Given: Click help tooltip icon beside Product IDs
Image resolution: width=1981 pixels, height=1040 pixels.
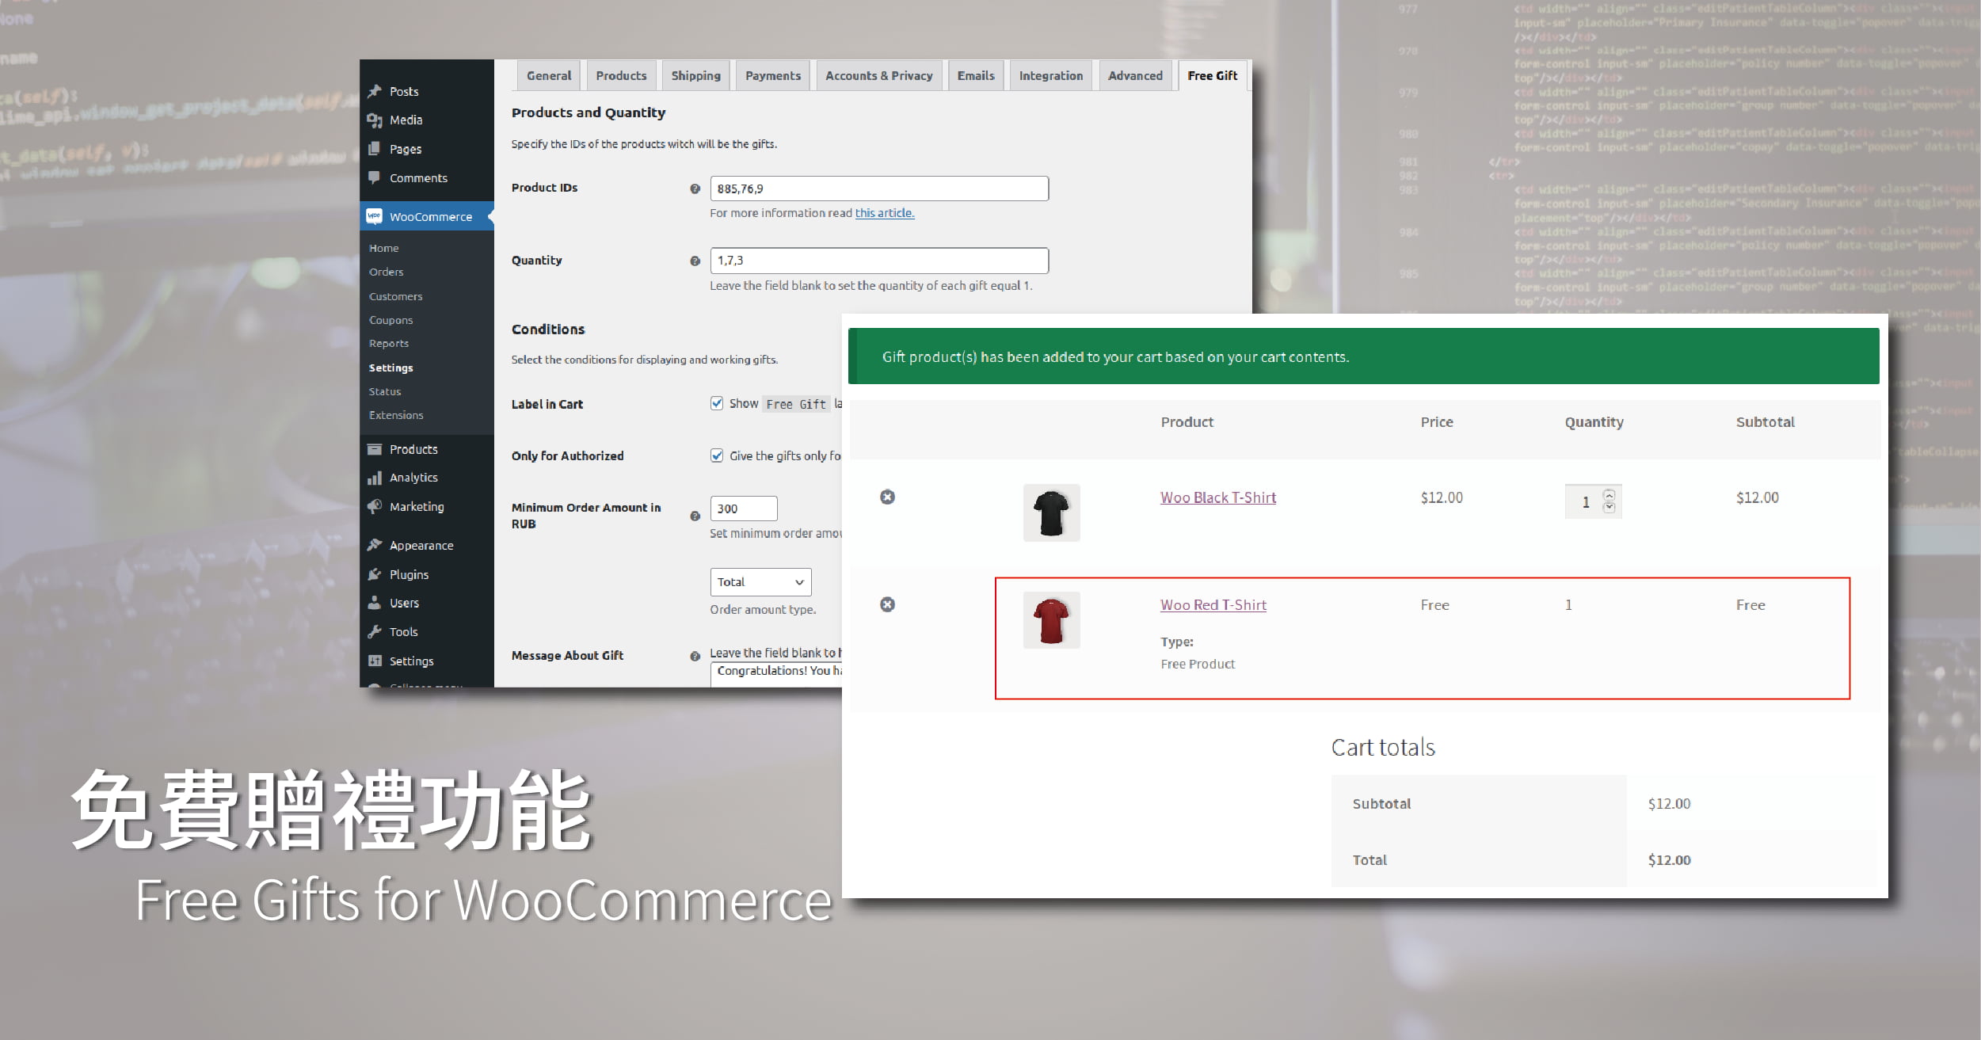Looking at the screenshot, I should [x=695, y=189].
